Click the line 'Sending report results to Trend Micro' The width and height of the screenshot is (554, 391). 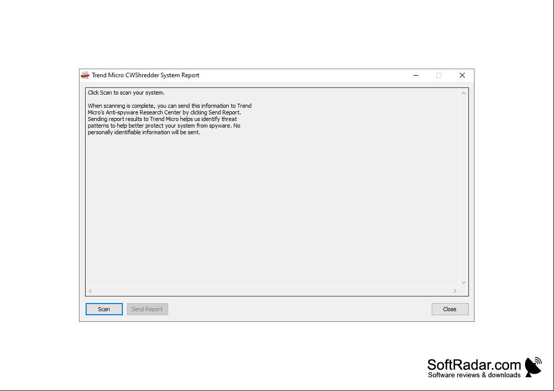(162, 119)
